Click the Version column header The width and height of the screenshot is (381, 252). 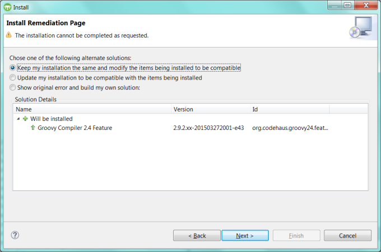point(211,109)
